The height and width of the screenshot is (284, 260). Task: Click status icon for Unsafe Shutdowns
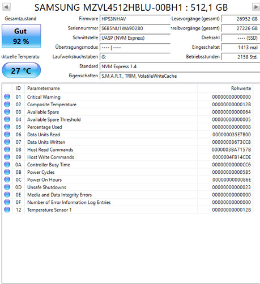7,187
